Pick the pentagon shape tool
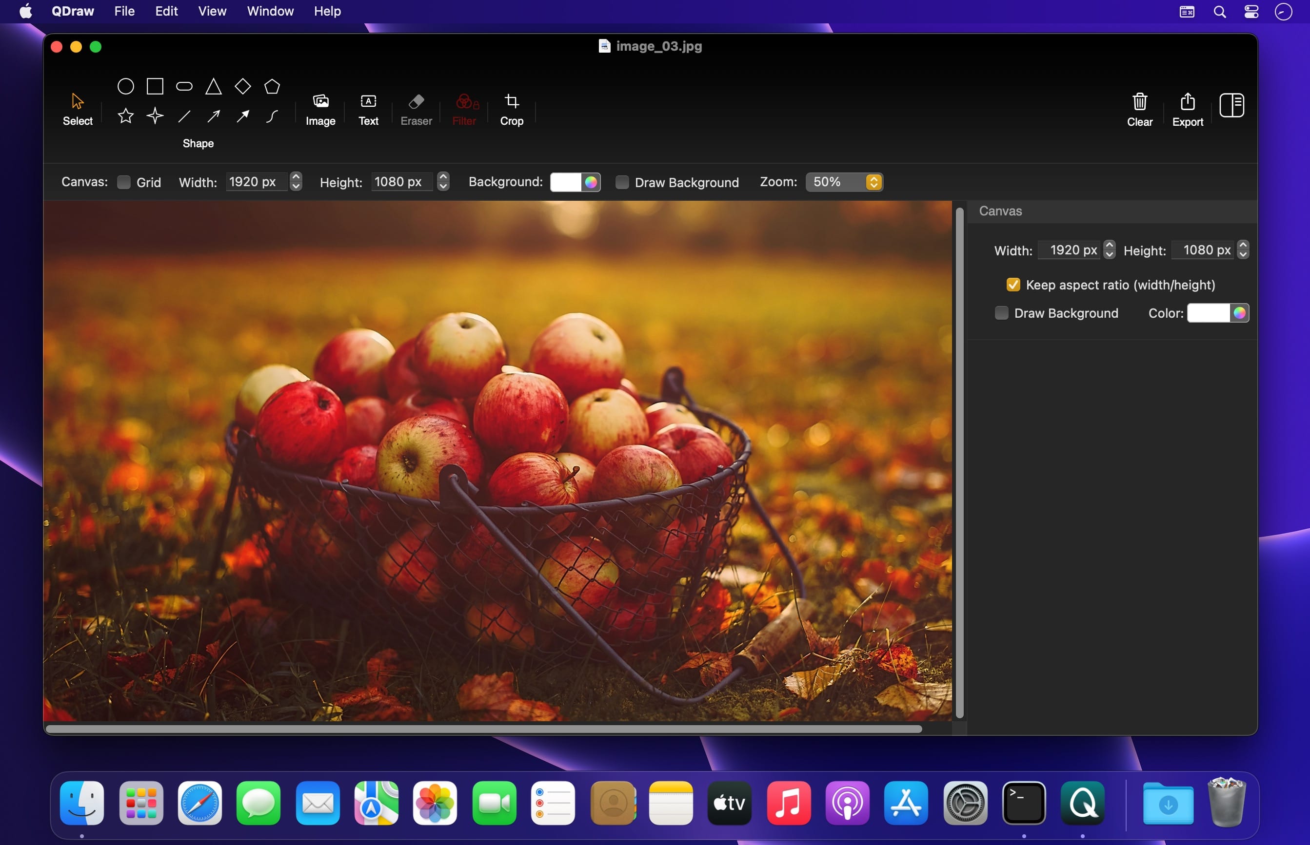Screen dimensions: 1310x845 (x=272, y=86)
